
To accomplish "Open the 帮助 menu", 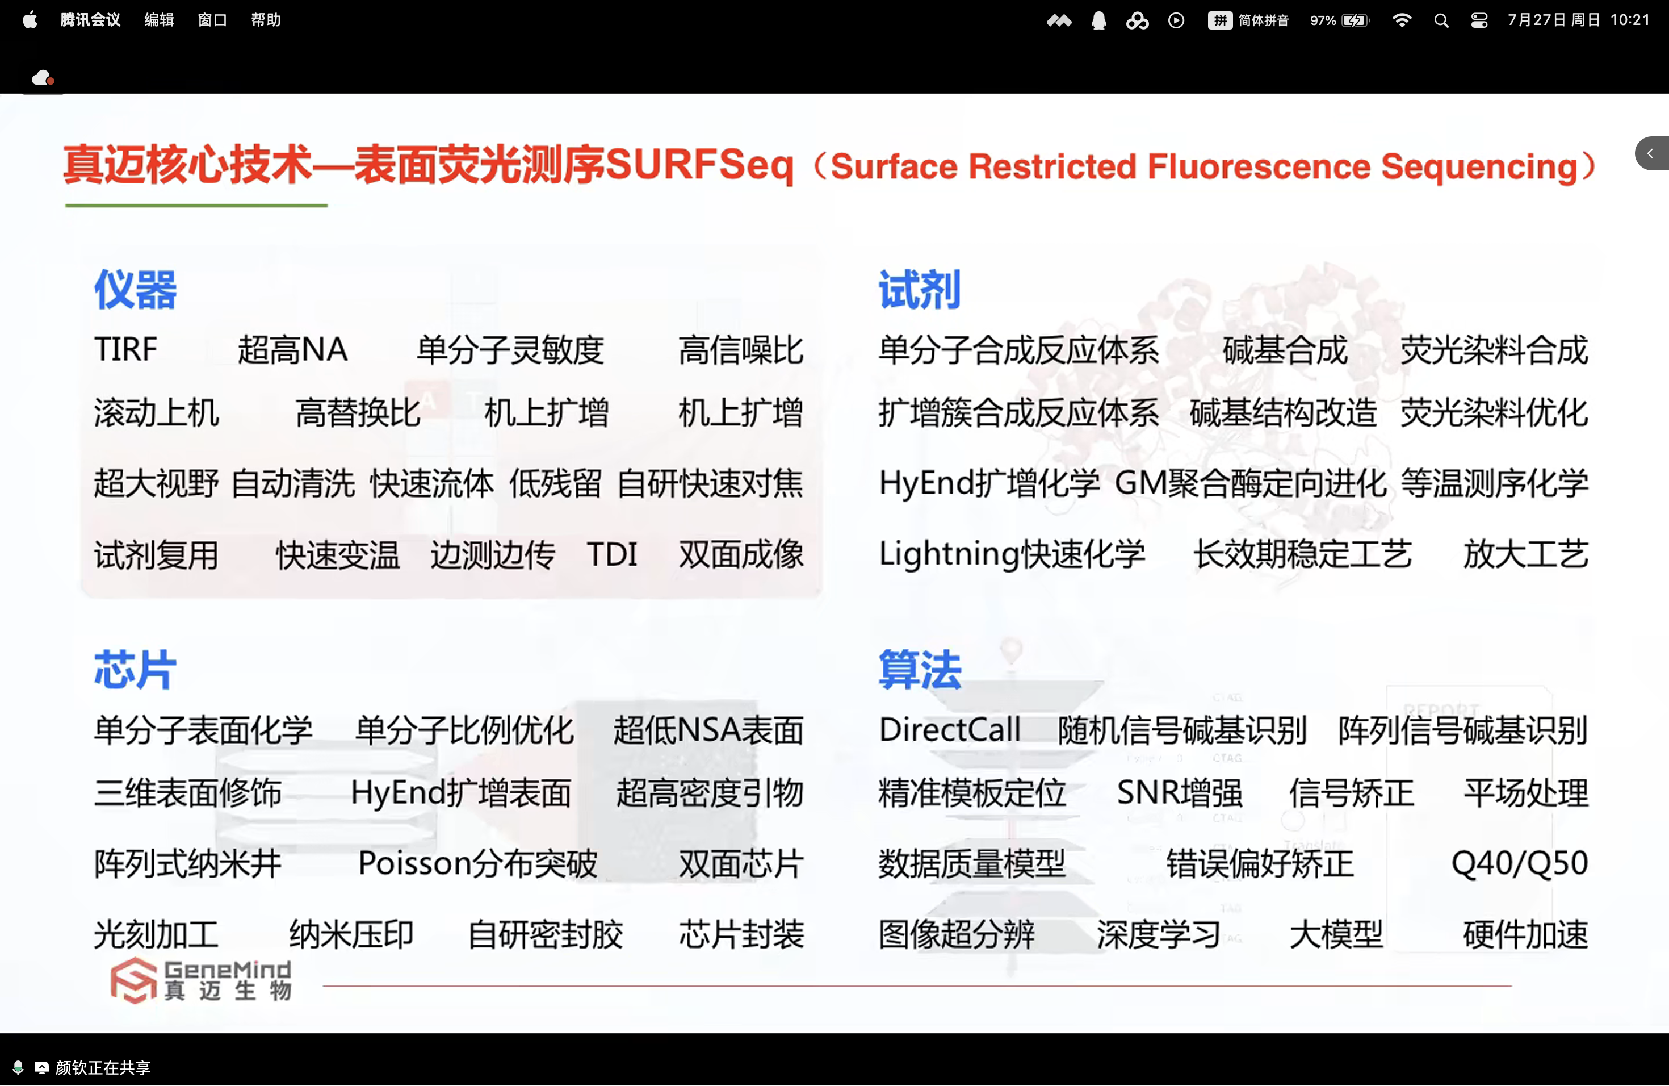I will click(266, 20).
